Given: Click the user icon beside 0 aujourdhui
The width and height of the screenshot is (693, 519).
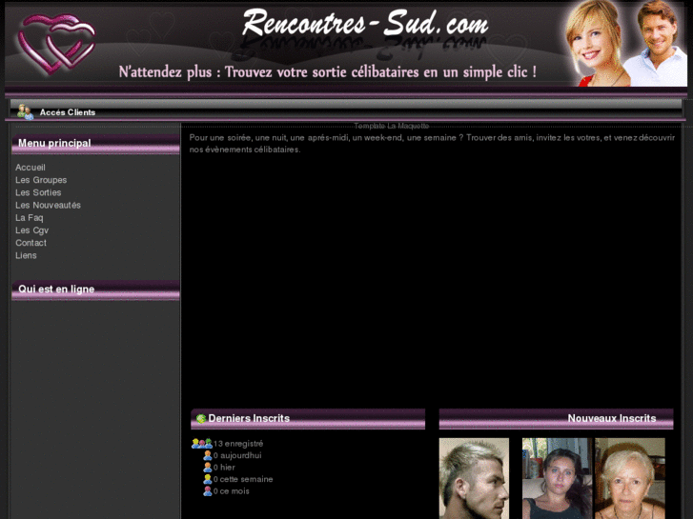Looking at the screenshot, I should click(x=207, y=455).
